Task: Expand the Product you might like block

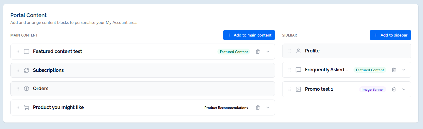Action: tap(268, 107)
